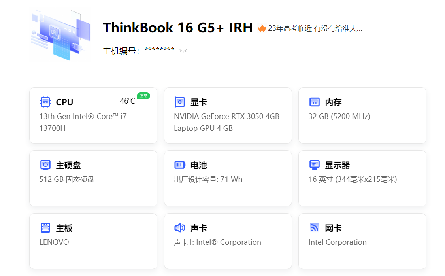Click the 主硬盘 card heading
Viewport: 445px width, 276px height.
point(68,165)
